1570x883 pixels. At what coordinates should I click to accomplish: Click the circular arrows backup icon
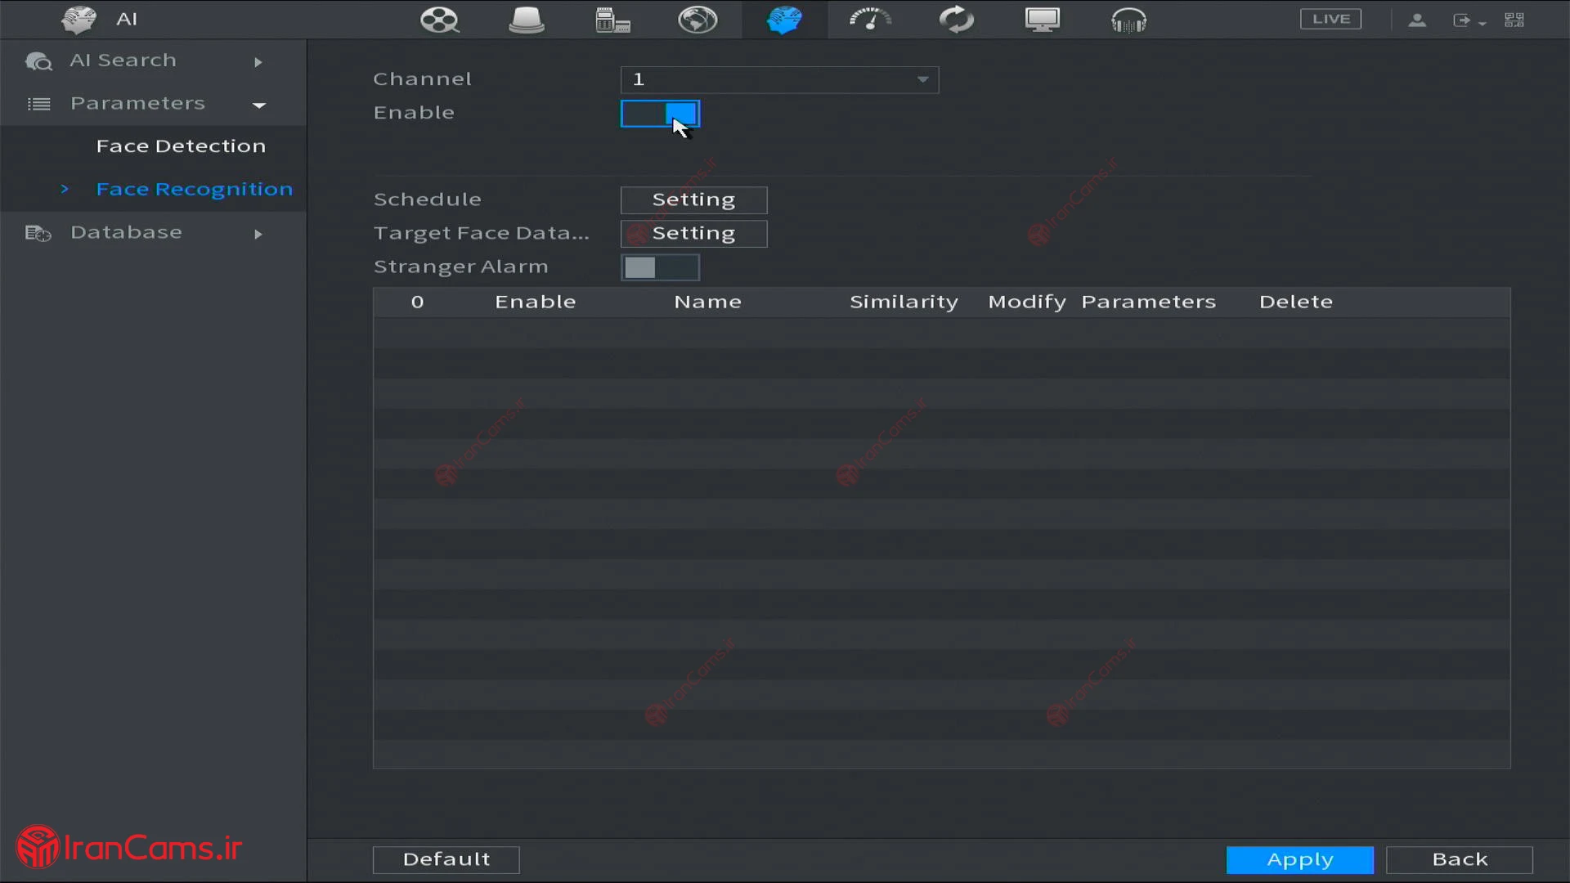pos(956,20)
